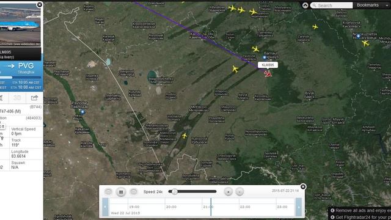Pause the flight playback
Image resolution: width=391 pixels, height=220 pixels.
pos(121,192)
